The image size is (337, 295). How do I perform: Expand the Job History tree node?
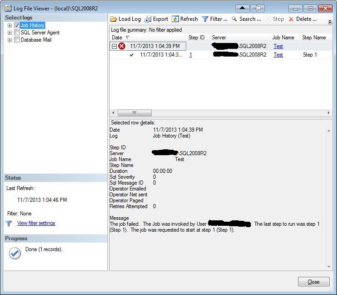(10, 25)
